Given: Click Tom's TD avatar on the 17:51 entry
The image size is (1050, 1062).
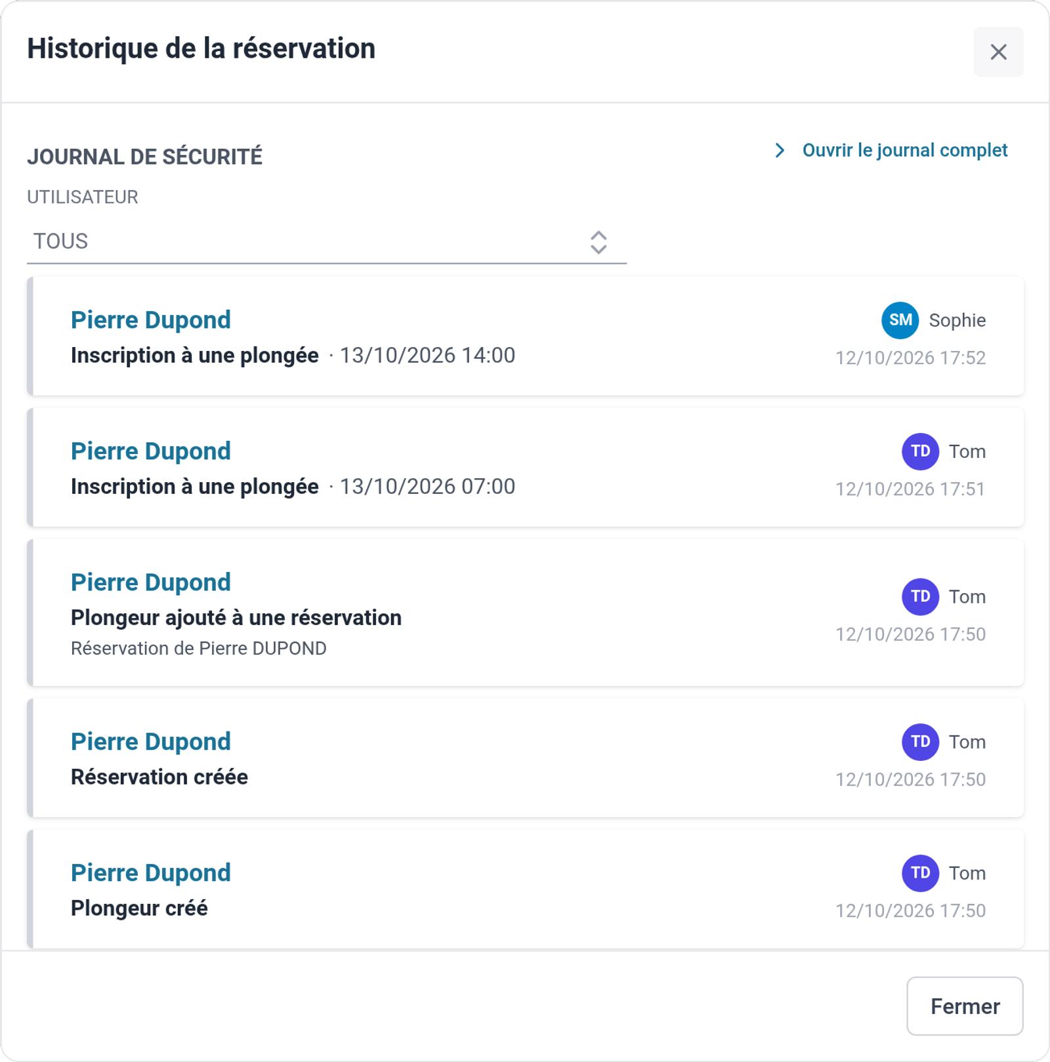Looking at the screenshot, I should pos(920,451).
